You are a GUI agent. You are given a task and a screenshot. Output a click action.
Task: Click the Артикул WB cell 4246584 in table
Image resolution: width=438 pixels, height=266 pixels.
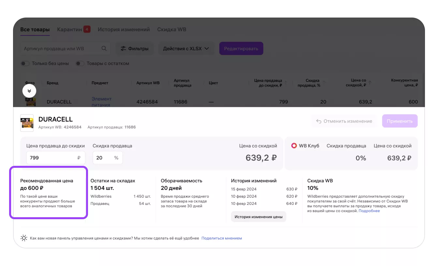point(147,102)
